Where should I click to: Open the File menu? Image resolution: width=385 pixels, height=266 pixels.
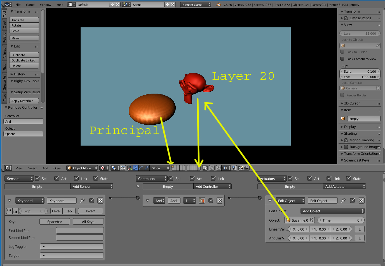pyautogui.click(x=18, y=5)
